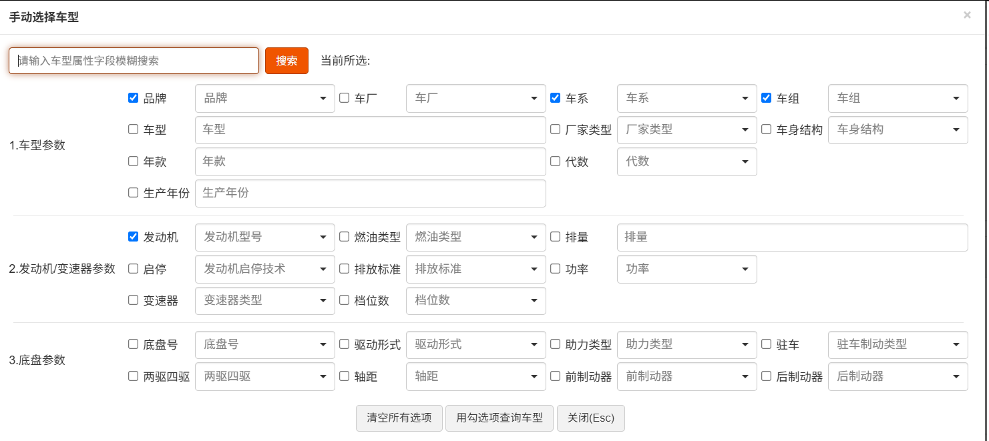Viewport: 989px width, 441px height.
Task: Uncheck the 发动机 checkbox
Action: 133,237
